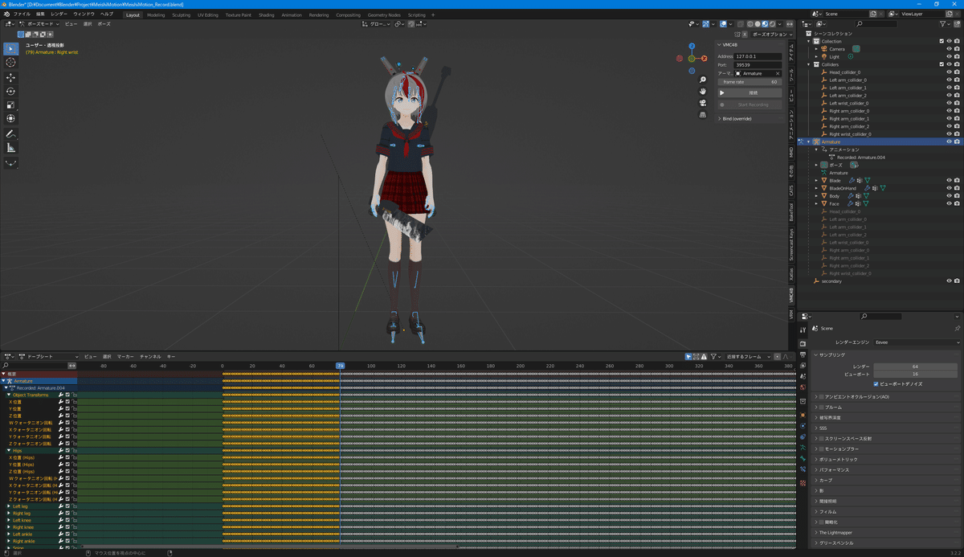The height and width of the screenshot is (557, 964).
Task: Select the Select Box tool
Action: [10, 49]
